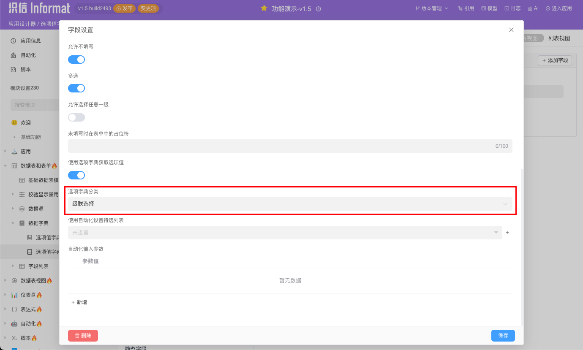Open the 选项字典分类 dropdown
583x350 pixels.
click(290, 204)
